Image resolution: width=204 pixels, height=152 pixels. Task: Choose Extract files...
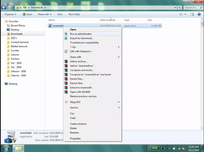(92, 79)
